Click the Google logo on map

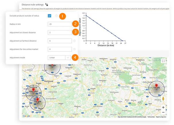pyautogui.click(x=26, y=116)
